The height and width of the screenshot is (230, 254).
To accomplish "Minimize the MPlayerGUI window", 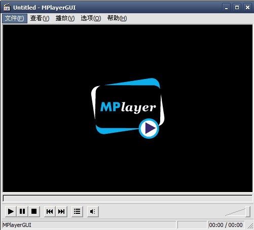I will click(226, 8).
